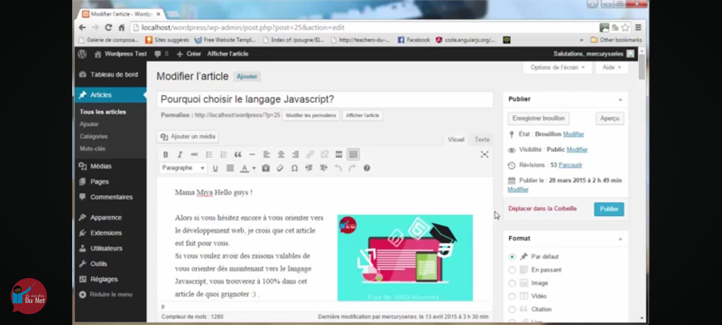Screen dimensions: 722x325
Task: Underline the selected text
Action: pyautogui.click(x=215, y=168)
